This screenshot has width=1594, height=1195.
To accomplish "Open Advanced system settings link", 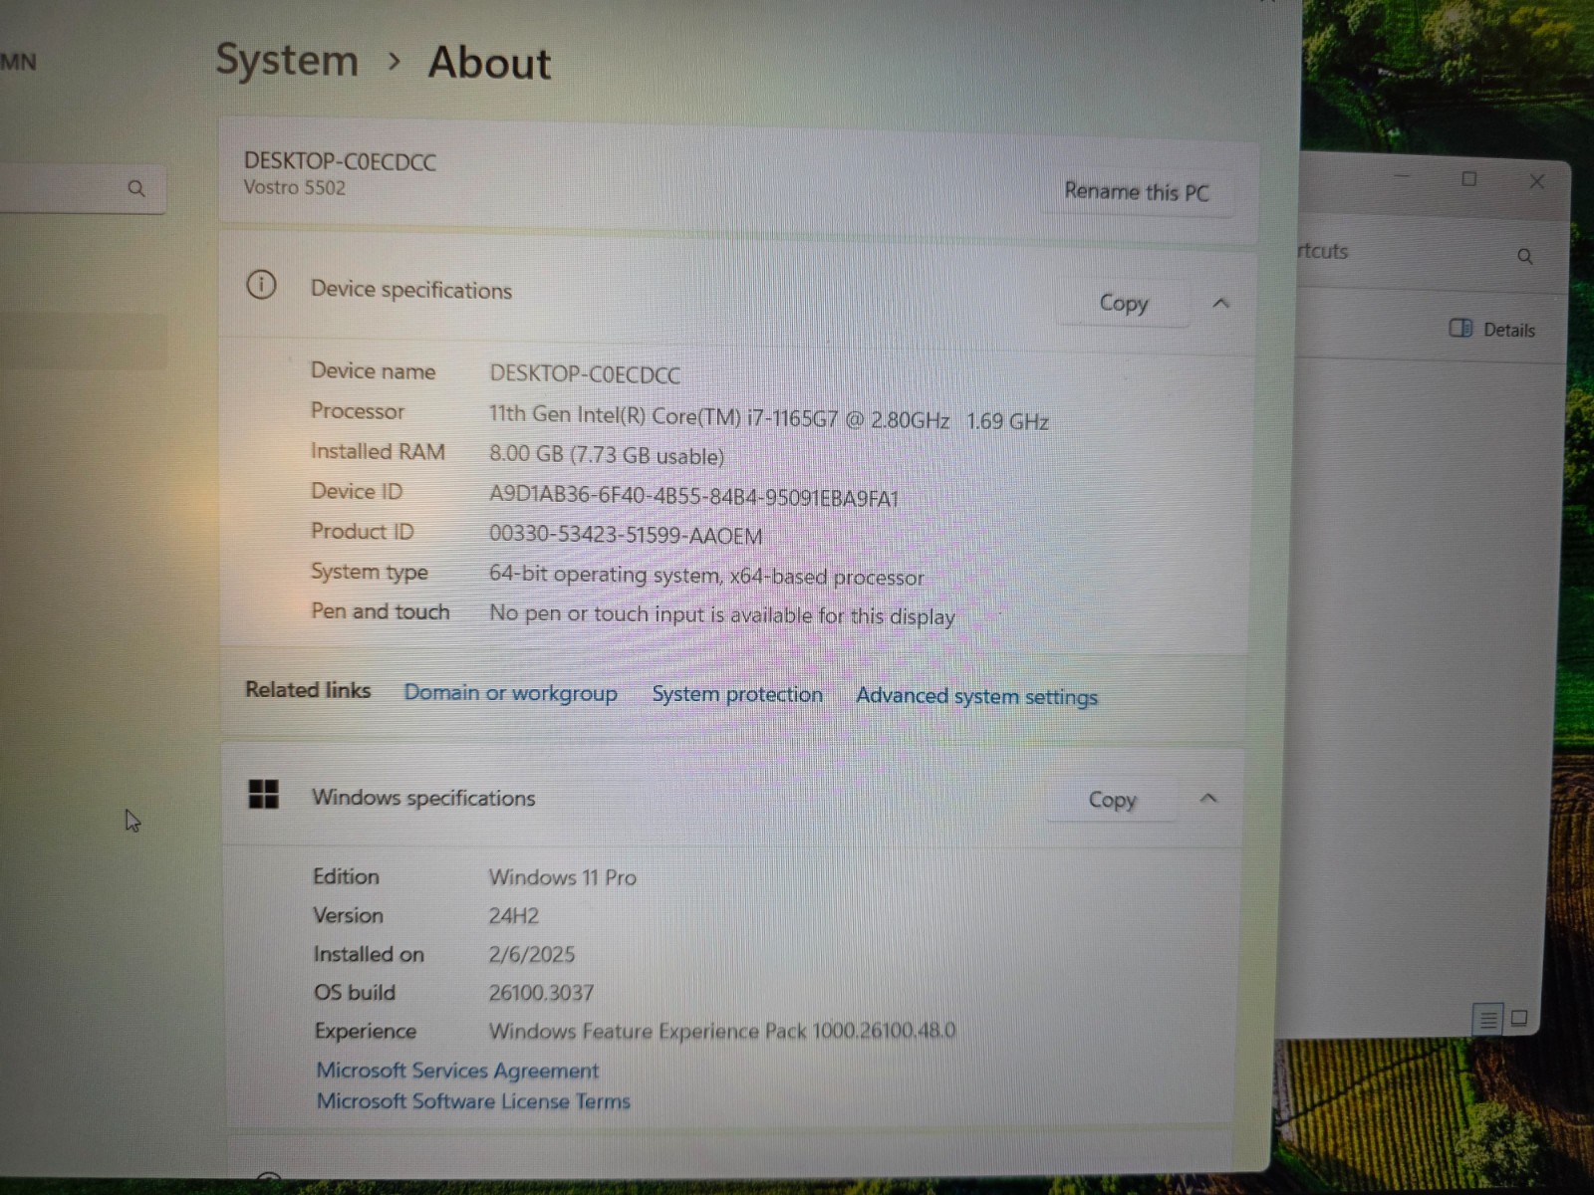I will [976, 696].
